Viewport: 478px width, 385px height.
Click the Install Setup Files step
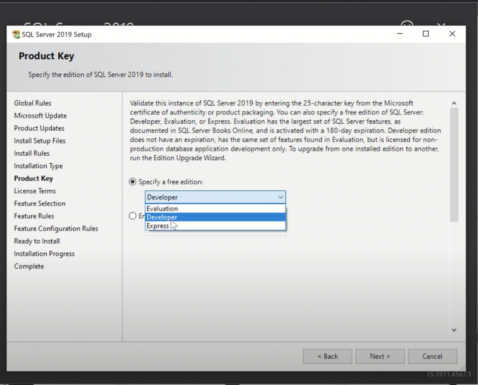click(40, 141)
